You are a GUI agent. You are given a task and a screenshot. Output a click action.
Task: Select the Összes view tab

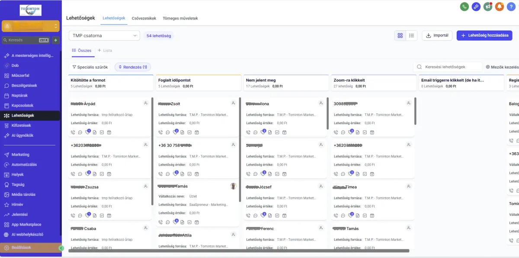[82, 50]
